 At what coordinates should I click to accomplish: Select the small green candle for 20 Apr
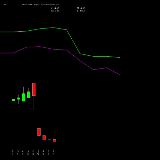click(13, 100)
